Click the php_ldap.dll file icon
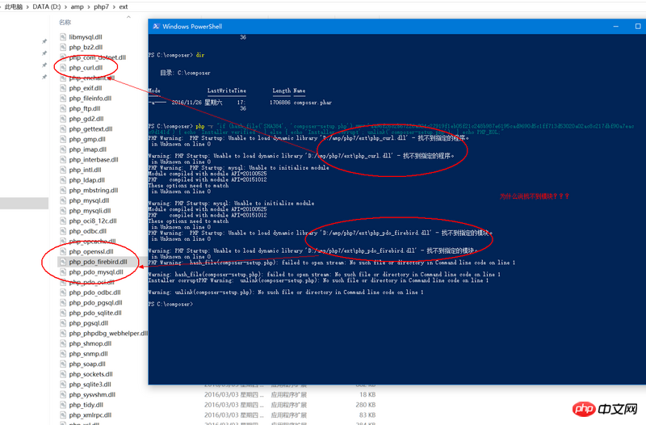Viewport: 646px width, 425px height. (63, 179)
